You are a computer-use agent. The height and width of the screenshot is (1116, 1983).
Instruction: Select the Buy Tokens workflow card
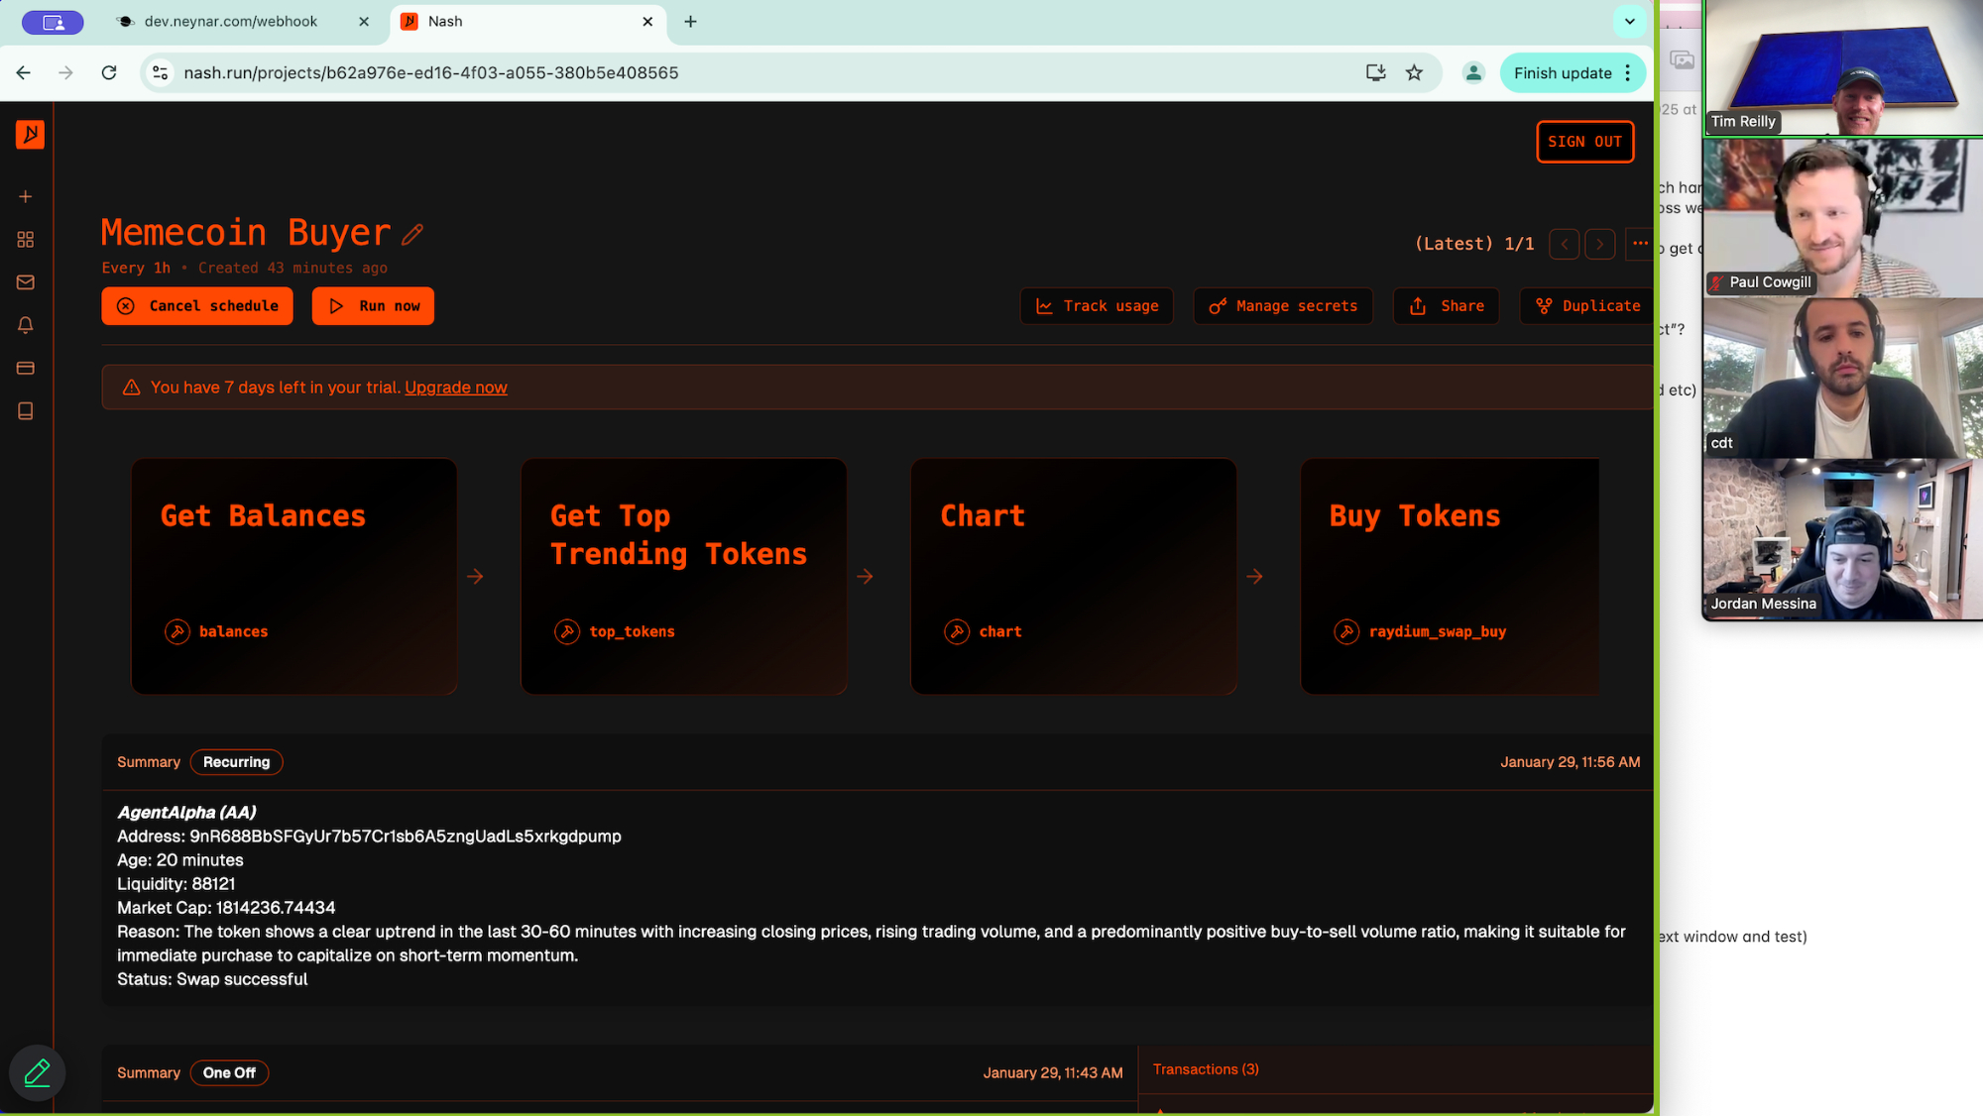(1449, 576)
